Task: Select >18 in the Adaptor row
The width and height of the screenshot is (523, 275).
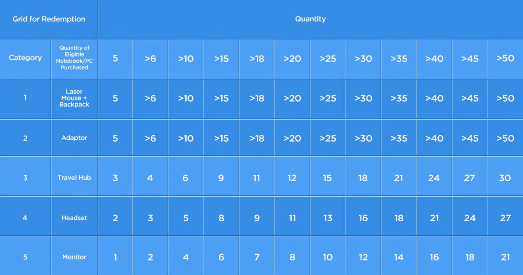Action: (257, 137)
